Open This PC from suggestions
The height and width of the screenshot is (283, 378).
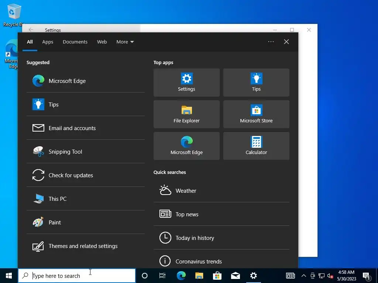tap(86, 199)
